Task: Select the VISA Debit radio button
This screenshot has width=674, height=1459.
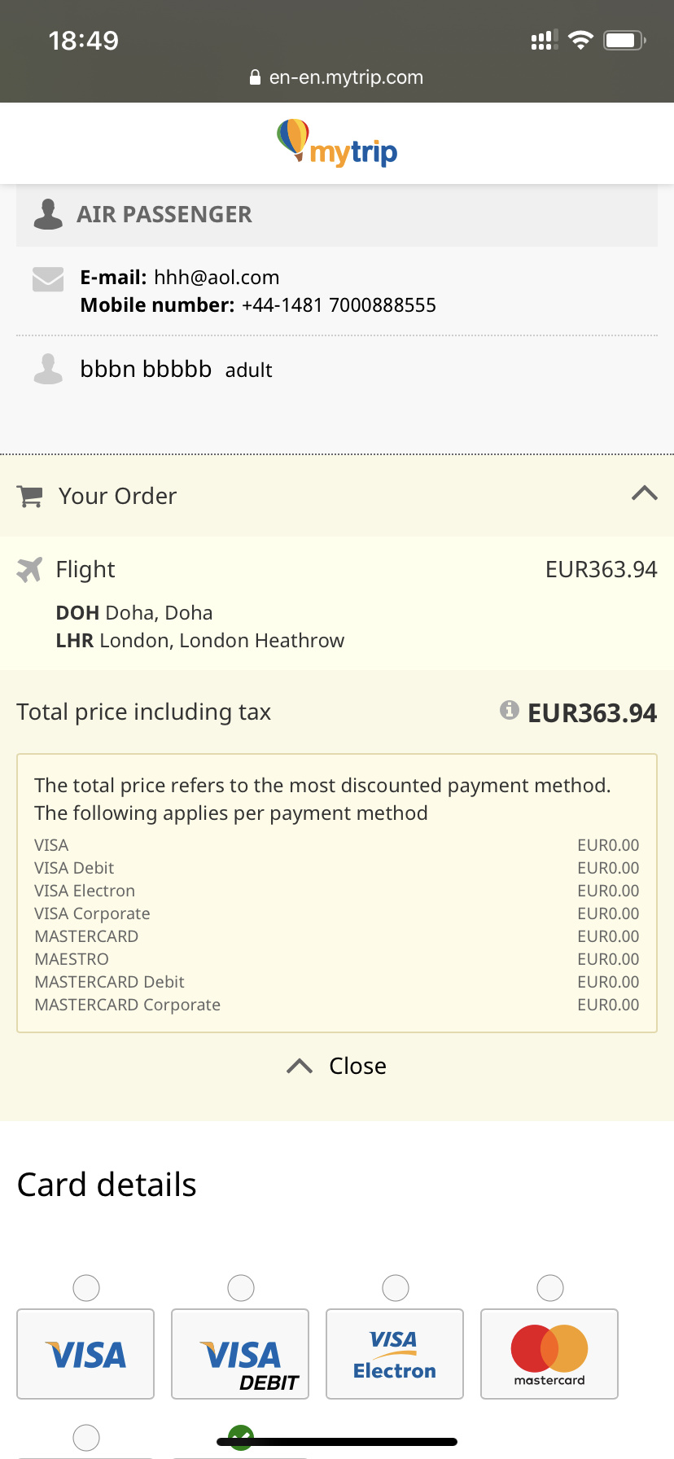Action: [241, 1288]
